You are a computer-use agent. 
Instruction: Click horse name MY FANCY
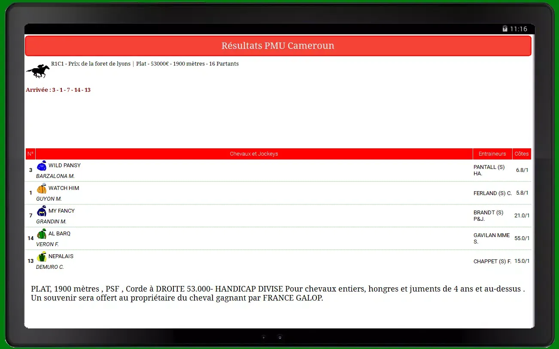(61, 211)
